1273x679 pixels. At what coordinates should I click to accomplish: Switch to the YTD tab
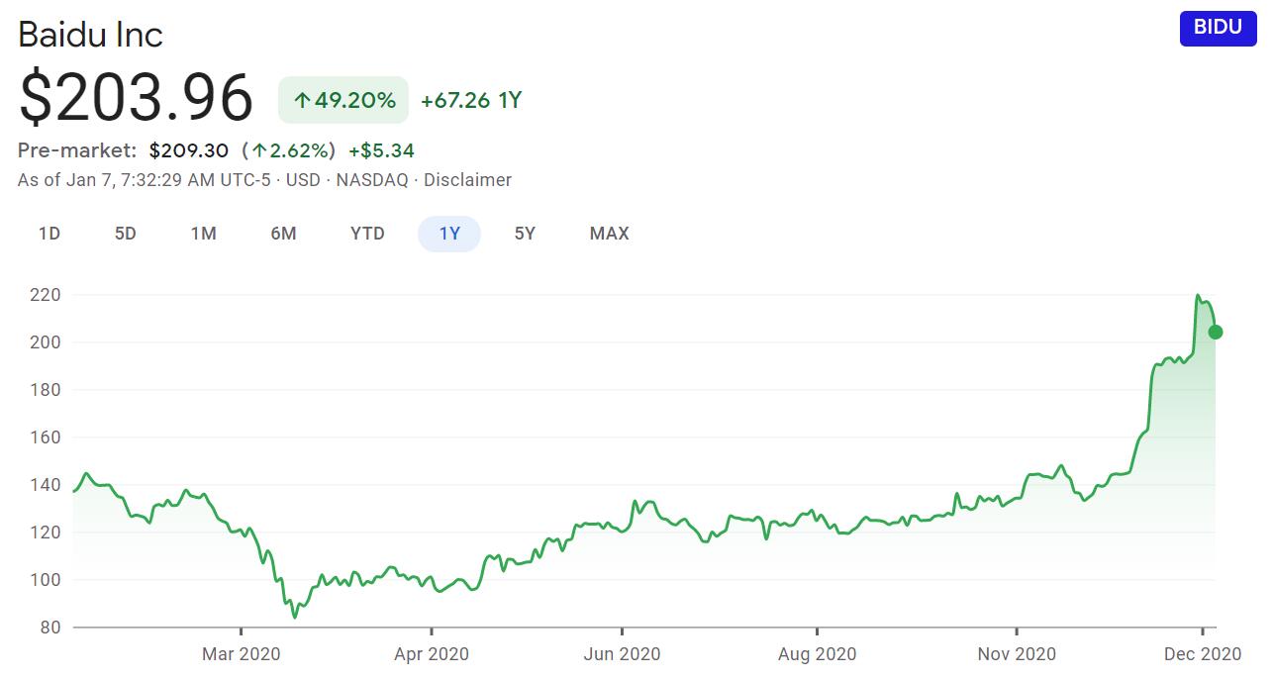point(367,234)
